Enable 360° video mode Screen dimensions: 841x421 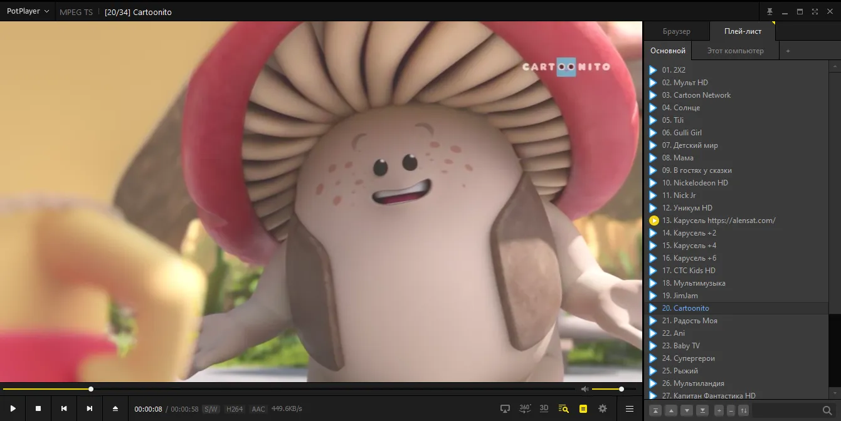(x=525, y=408)
